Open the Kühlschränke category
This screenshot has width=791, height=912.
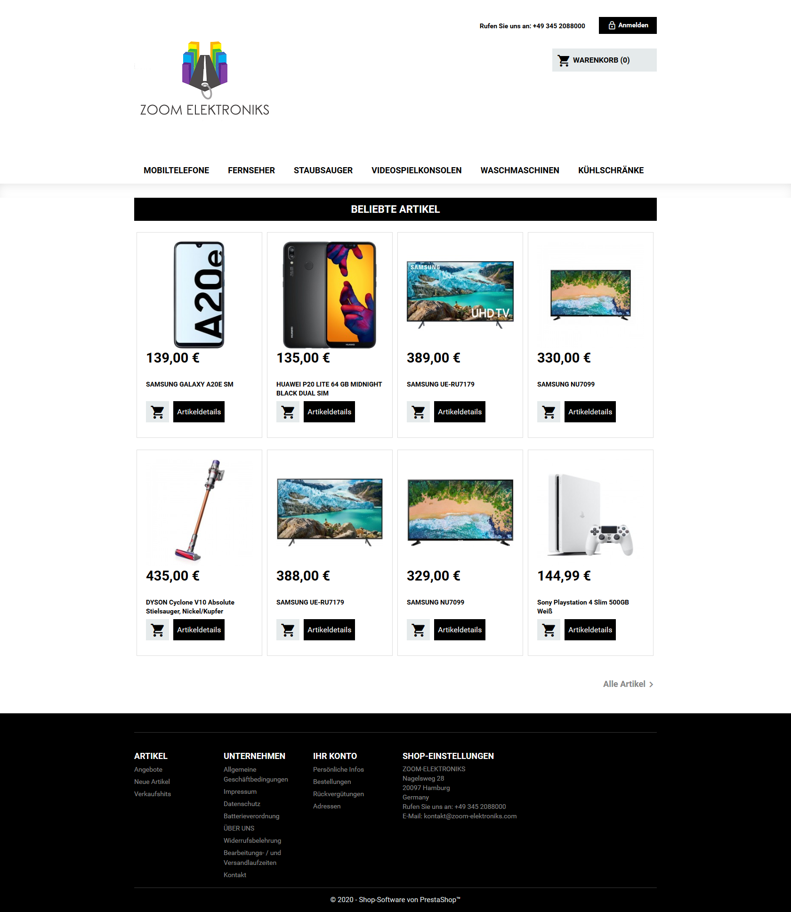coord(611,170)
